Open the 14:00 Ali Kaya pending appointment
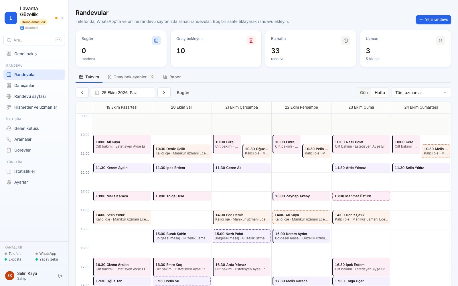458x286 pixels. (301, 217)
